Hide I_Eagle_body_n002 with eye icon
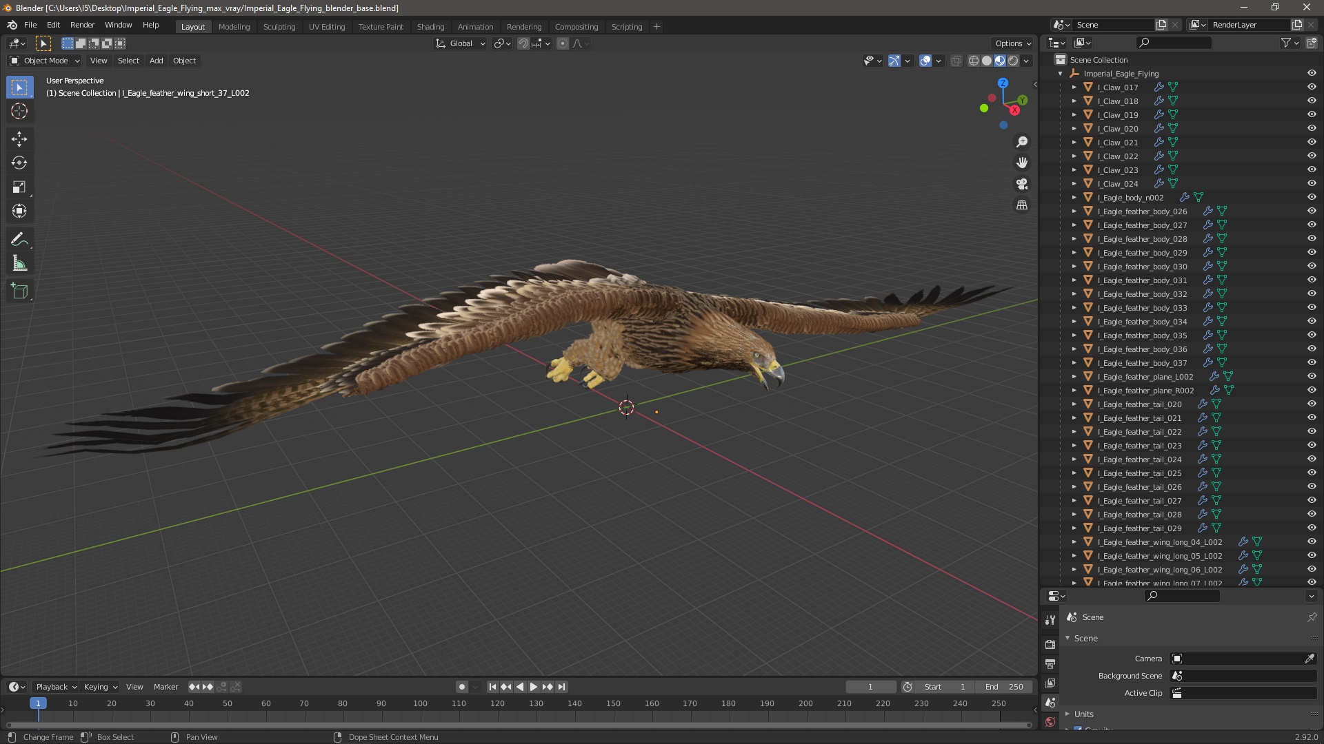This screenshot has height=744, width=1324. point(1312,198)
